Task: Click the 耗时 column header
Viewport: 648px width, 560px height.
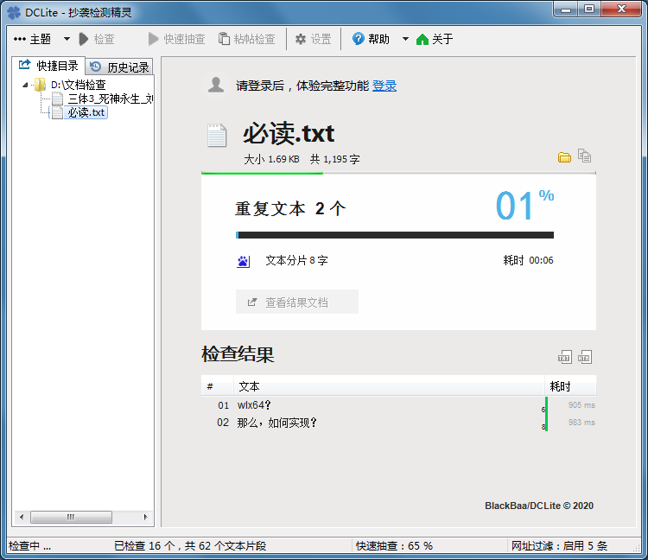Action: (570, 386)
